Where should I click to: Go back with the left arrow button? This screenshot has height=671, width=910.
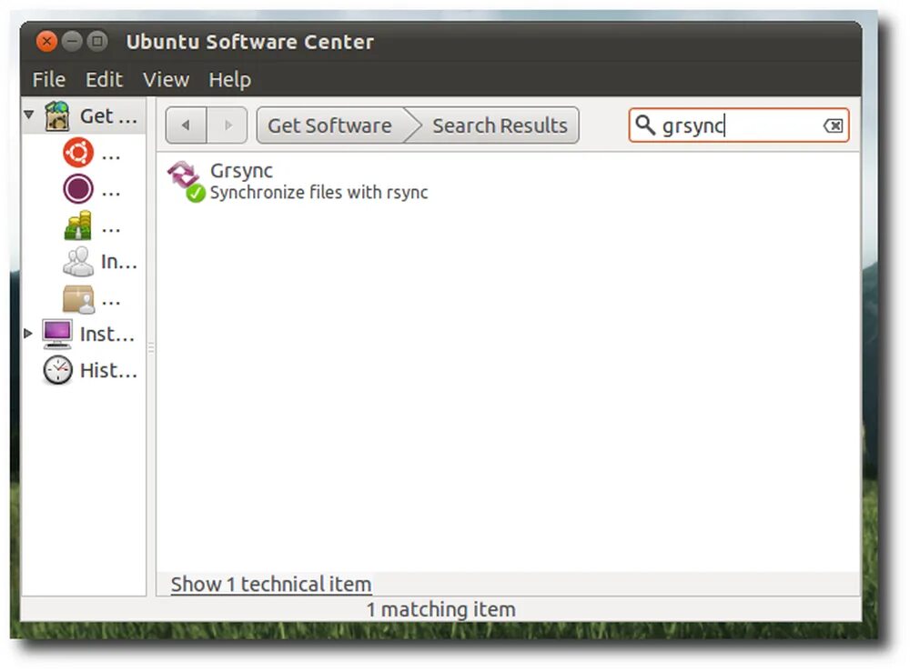186,125
